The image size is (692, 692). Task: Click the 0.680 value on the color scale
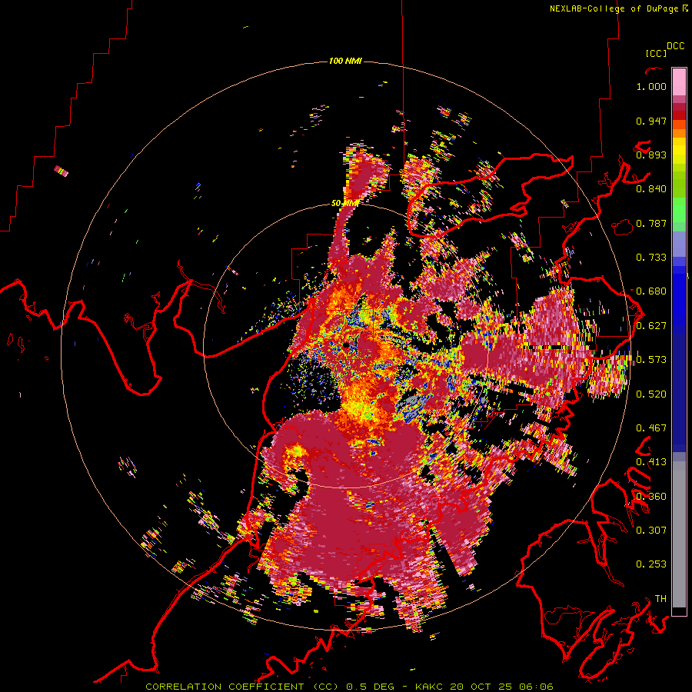[651, 291]
